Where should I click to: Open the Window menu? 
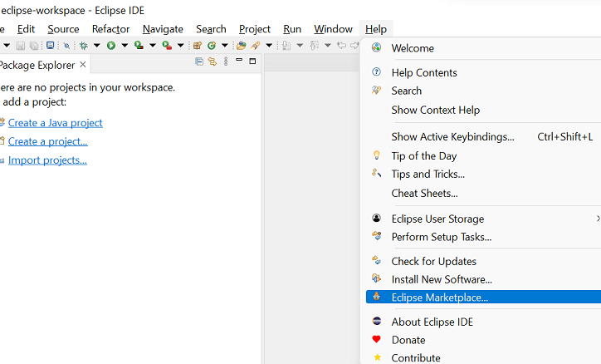click(x=333, y=29)
